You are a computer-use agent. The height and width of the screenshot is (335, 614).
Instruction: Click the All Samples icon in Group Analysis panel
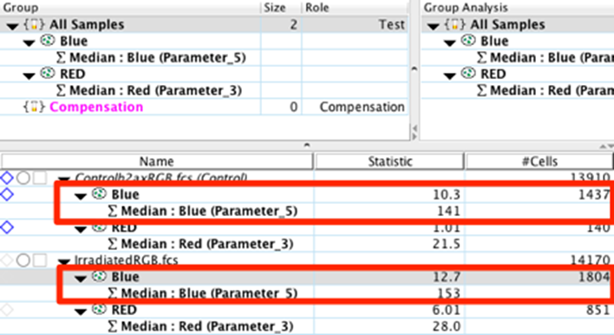(454, 24)
